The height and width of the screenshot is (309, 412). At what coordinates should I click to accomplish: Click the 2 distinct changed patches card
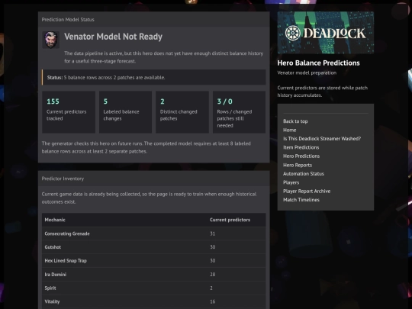click(182, 112)
